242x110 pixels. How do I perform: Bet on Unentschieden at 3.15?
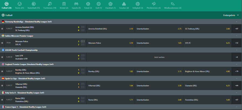159,71
